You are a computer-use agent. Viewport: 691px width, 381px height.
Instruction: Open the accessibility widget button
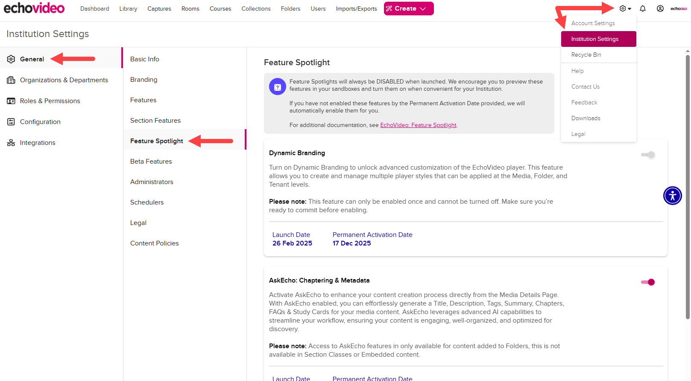pyautogui.click(x=673, y=196)
